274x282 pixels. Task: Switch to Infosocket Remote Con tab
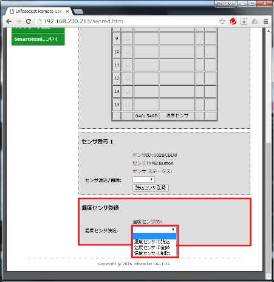[x=39, y=12]
